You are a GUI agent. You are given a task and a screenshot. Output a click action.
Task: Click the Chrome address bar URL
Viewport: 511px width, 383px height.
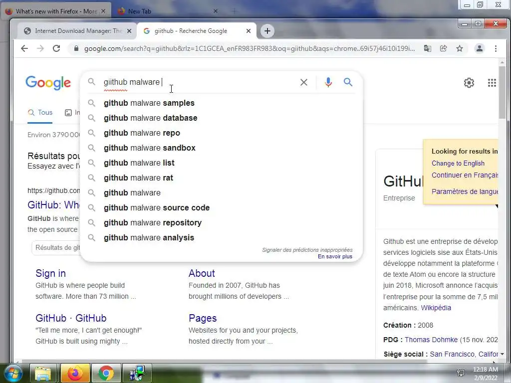250,48
